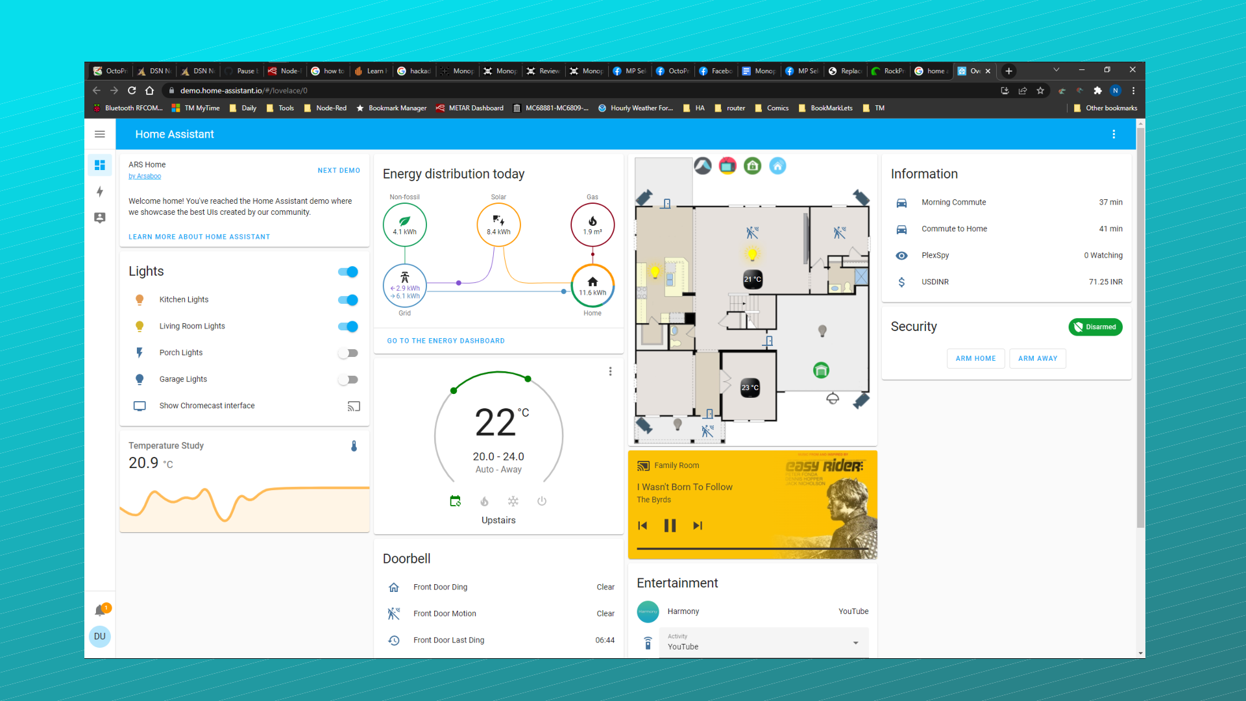Open the Energy sidebar icon
Image resolution: width=1246 pixels, height=701 pixels.
click(x=100, y=191)
